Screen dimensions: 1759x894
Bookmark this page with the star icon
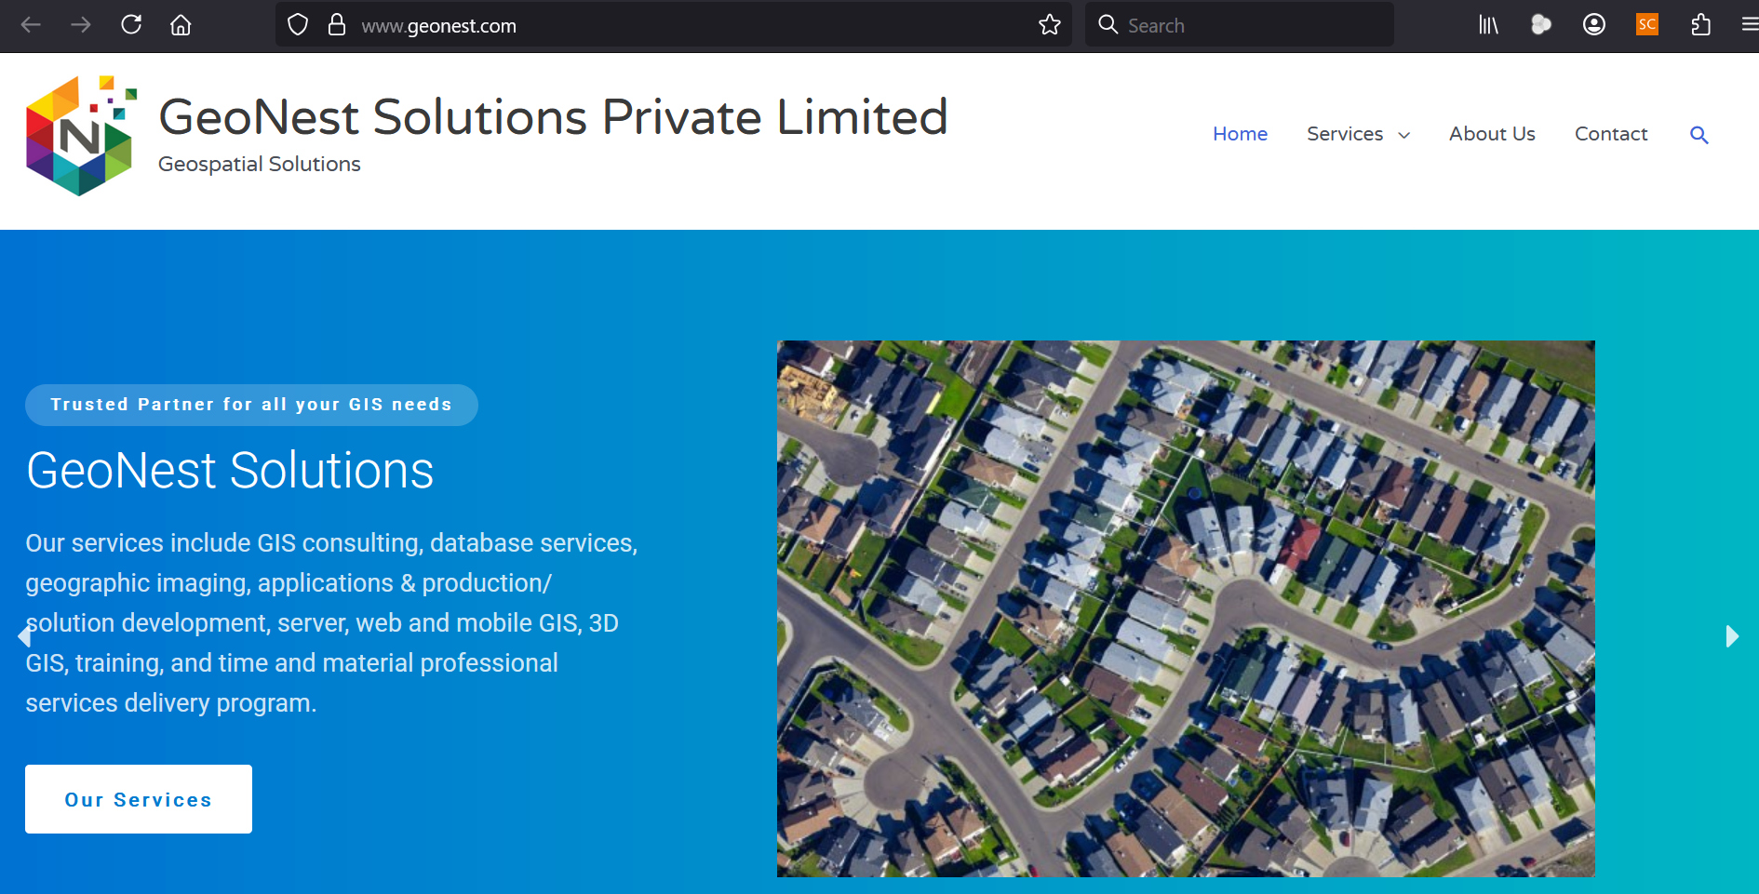[x=1050, y=25]
